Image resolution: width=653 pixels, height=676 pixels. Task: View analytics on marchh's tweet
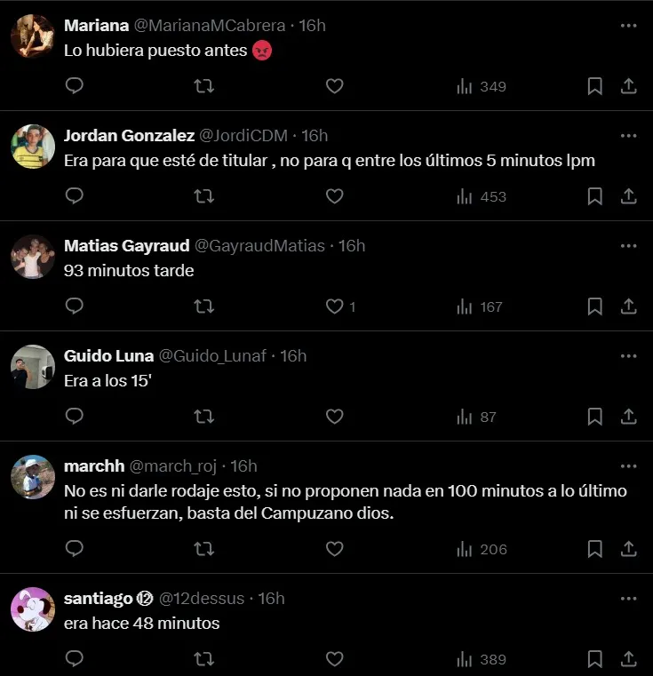pyautogui.click(x=481, y=549)
